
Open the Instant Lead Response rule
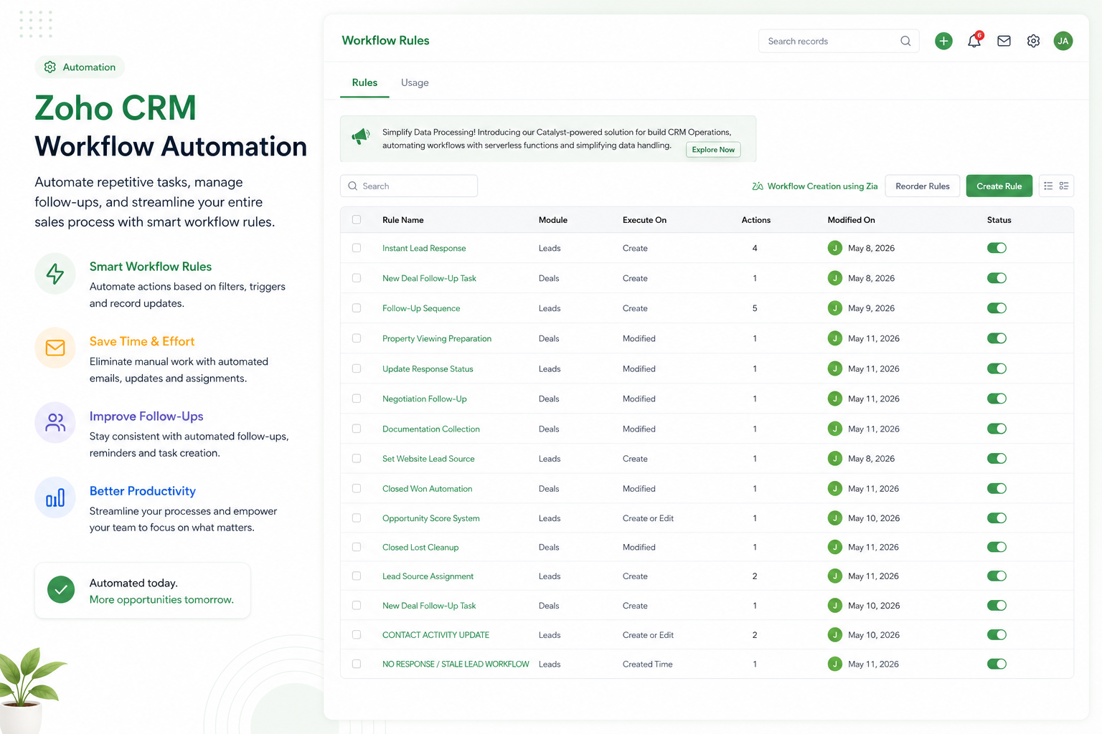pyautogui.click(x=424, y=248)
